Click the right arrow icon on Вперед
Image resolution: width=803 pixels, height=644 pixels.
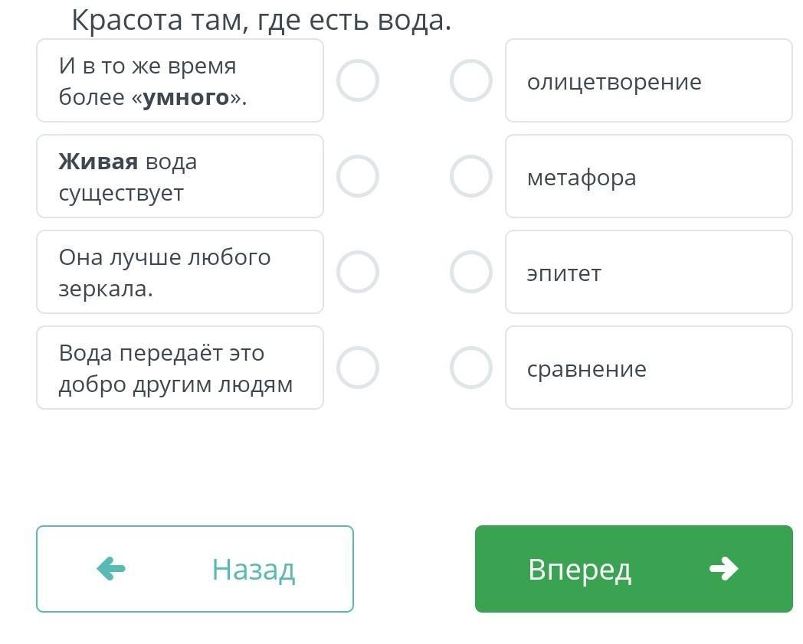(723, 569)
